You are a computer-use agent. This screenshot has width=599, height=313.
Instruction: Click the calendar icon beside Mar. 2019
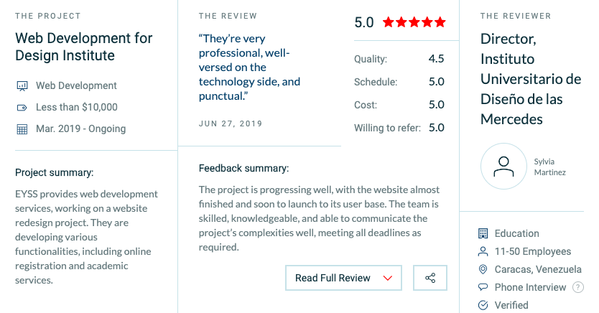[x=22, y=129]
